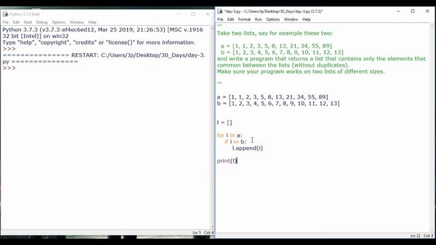This screenshot has width=436, height=245.
Task: Click comment 'common between the lists'
Action: point(283,65)
